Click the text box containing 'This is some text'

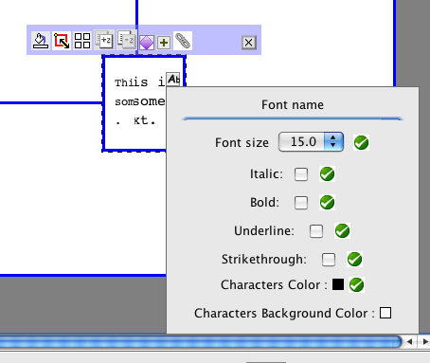pos(134,103)
